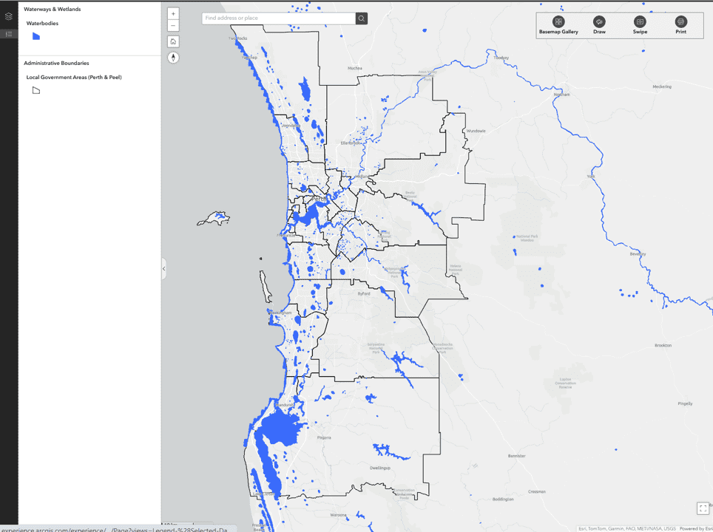Zoom in on the map
This screenshot has width=713, height=532.
[x=173, y=14]
